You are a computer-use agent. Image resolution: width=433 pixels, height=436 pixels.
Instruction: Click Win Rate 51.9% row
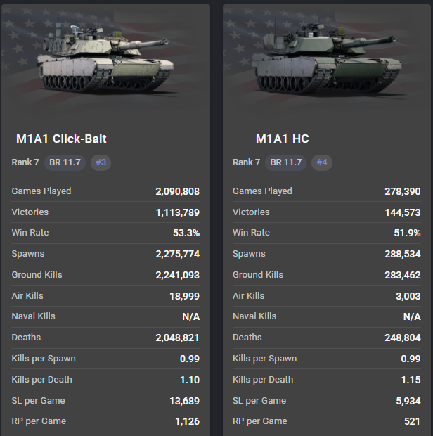(x=327, y=233)
